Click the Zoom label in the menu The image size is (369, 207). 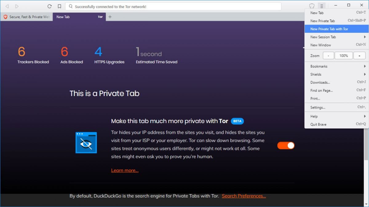[315, 56]
